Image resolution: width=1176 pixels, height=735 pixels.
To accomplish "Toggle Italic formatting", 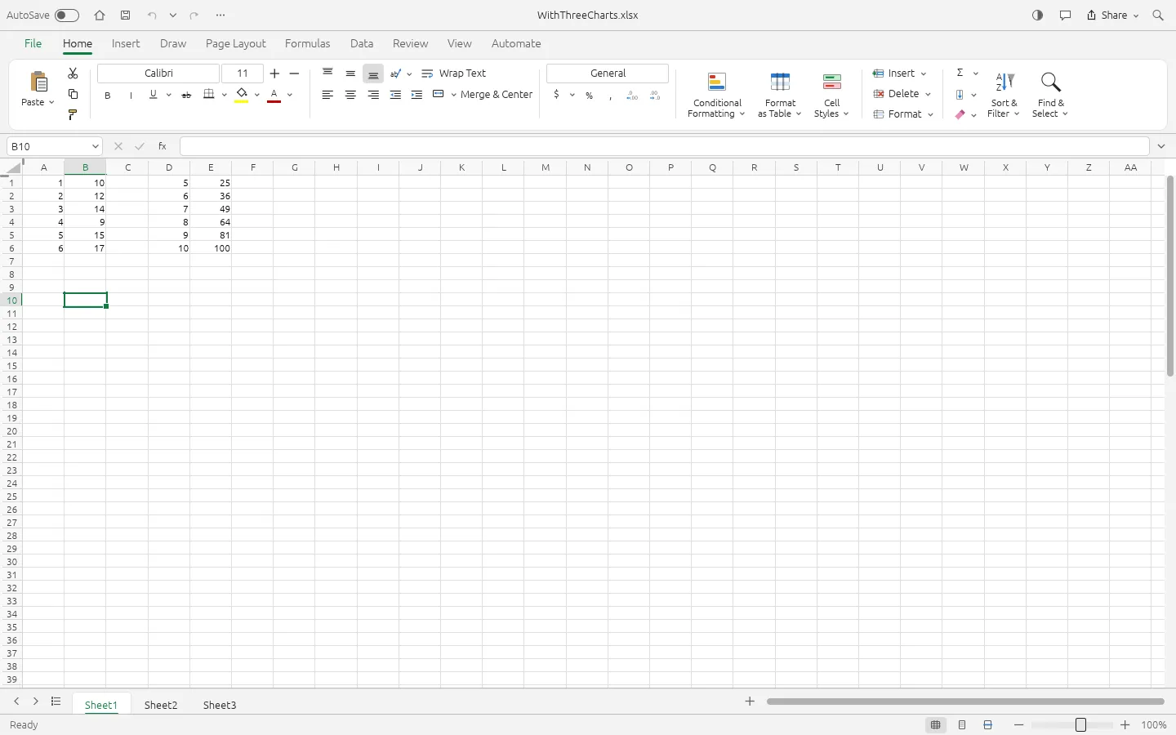I will pyautogui.click(x=131, y=95).
